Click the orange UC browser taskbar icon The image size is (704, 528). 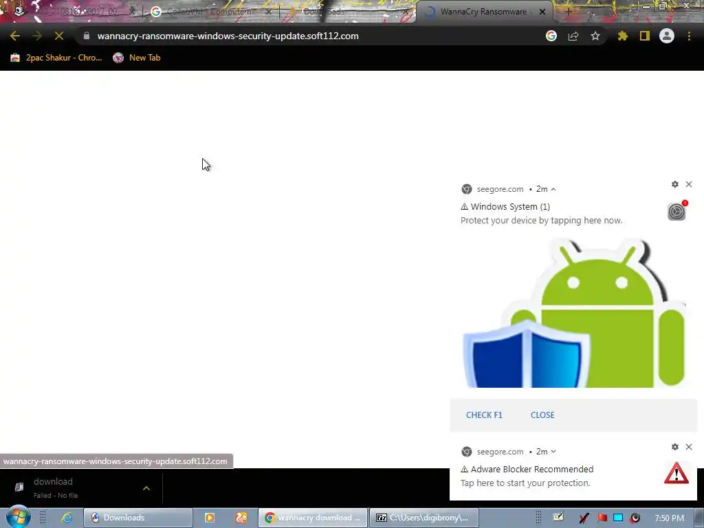pos(241,518)
